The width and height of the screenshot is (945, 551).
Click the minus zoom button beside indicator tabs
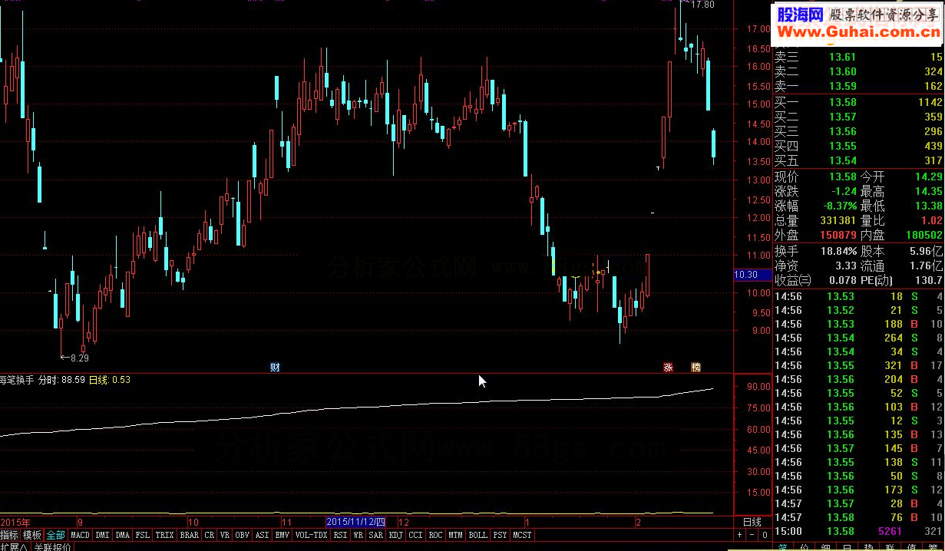coord(752,535)
